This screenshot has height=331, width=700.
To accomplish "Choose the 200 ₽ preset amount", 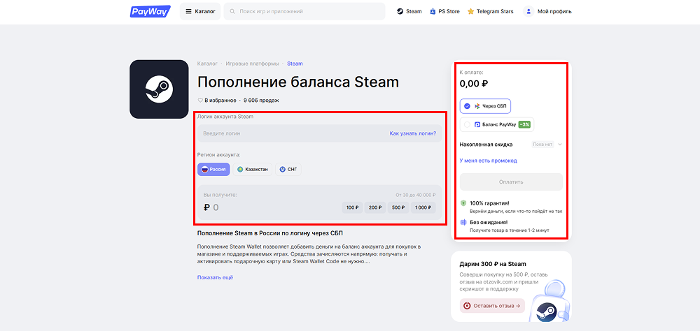I will [x=375, y=207].
